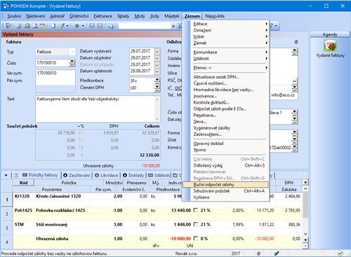Open the Číslo 170100010 list button
The height and width of the screenshot is (257, 351).
(72, 63)
